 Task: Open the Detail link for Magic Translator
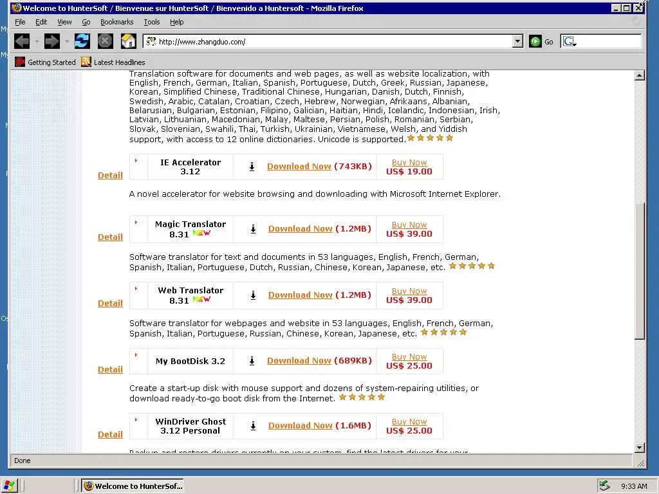click(x=110, y=237)
